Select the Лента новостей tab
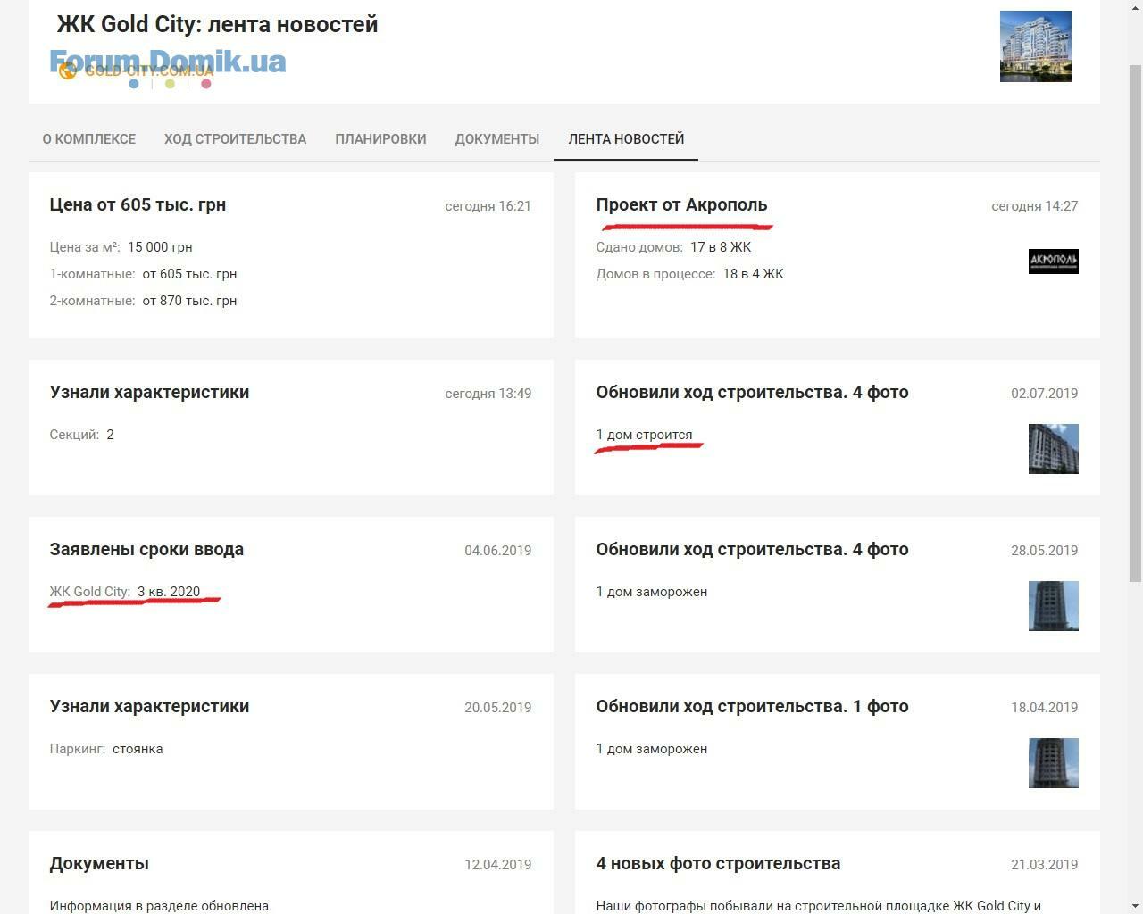Viewport: 1143px width, 914px height. (626, 139)
